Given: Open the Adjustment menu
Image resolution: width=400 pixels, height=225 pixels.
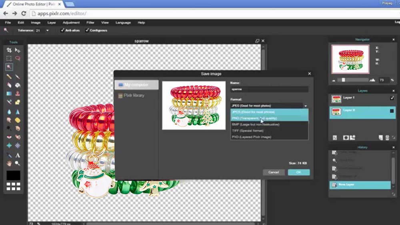Looking at the screenshot, I should pos(71,22).
